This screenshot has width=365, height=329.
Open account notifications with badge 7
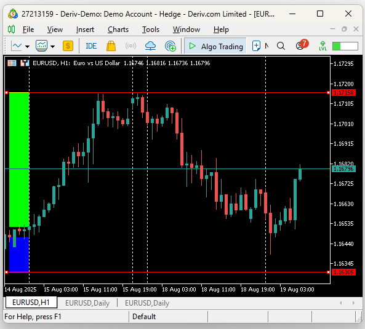coord(302,45)
